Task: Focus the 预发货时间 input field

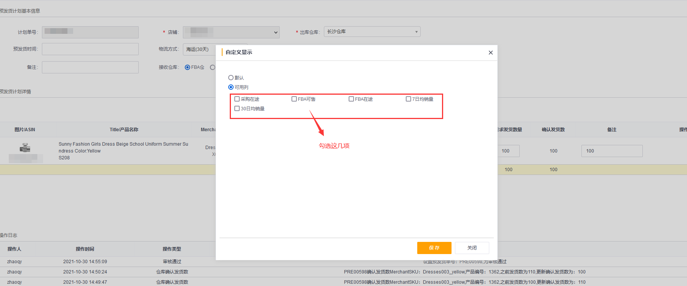Action: [x=90, y=49]
